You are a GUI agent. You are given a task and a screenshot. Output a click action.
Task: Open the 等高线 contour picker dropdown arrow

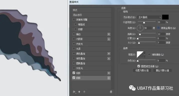tap(144, 55)
